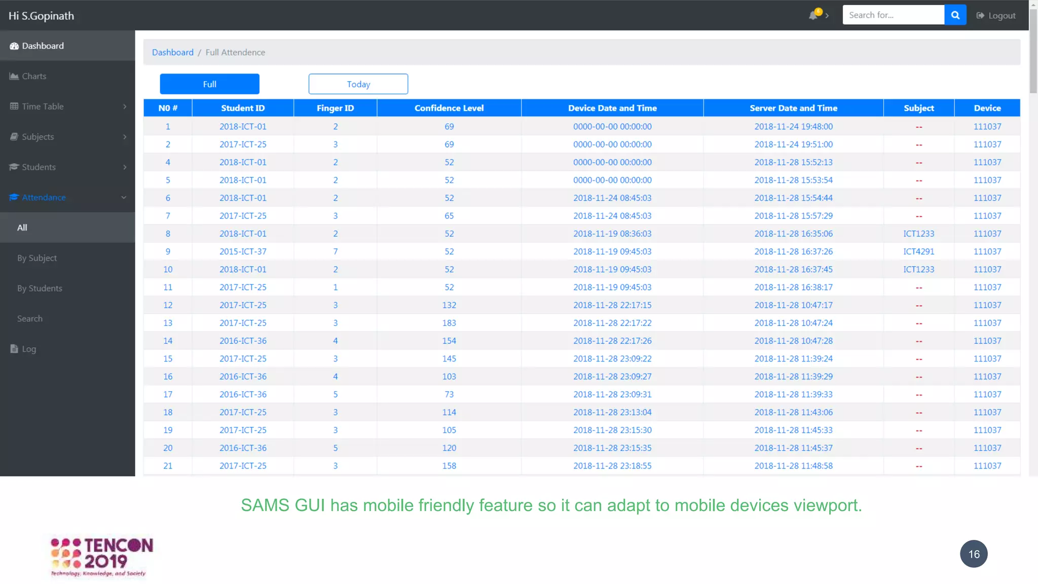Click the Log file icon
The image size is (1038, 584).
(14, 349)
